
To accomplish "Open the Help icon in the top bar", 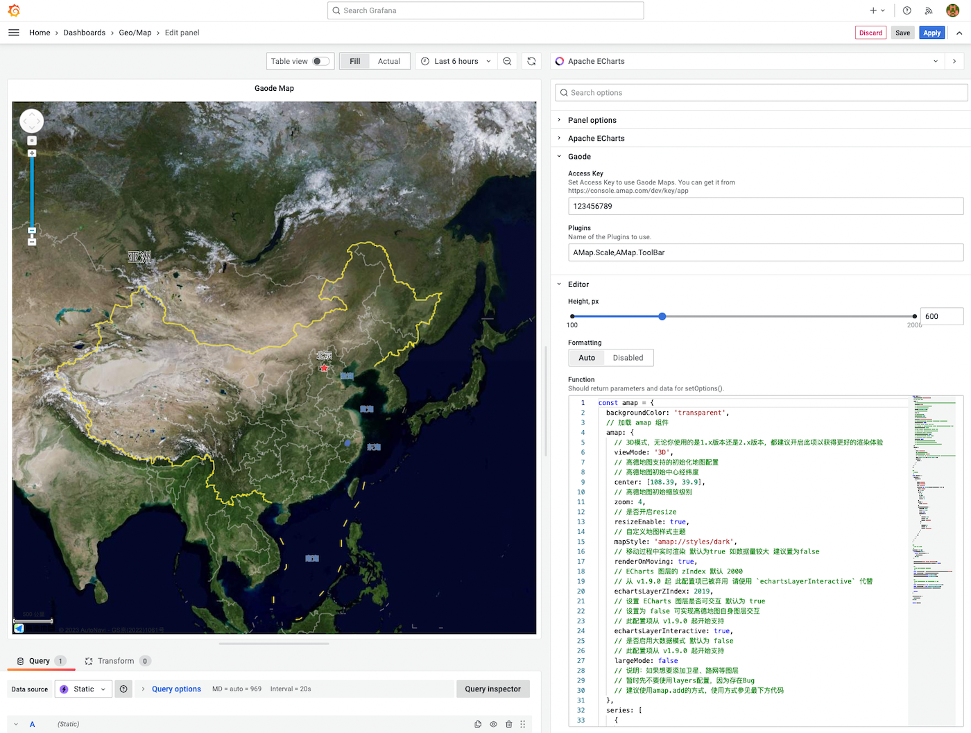I will pos(906,10).
